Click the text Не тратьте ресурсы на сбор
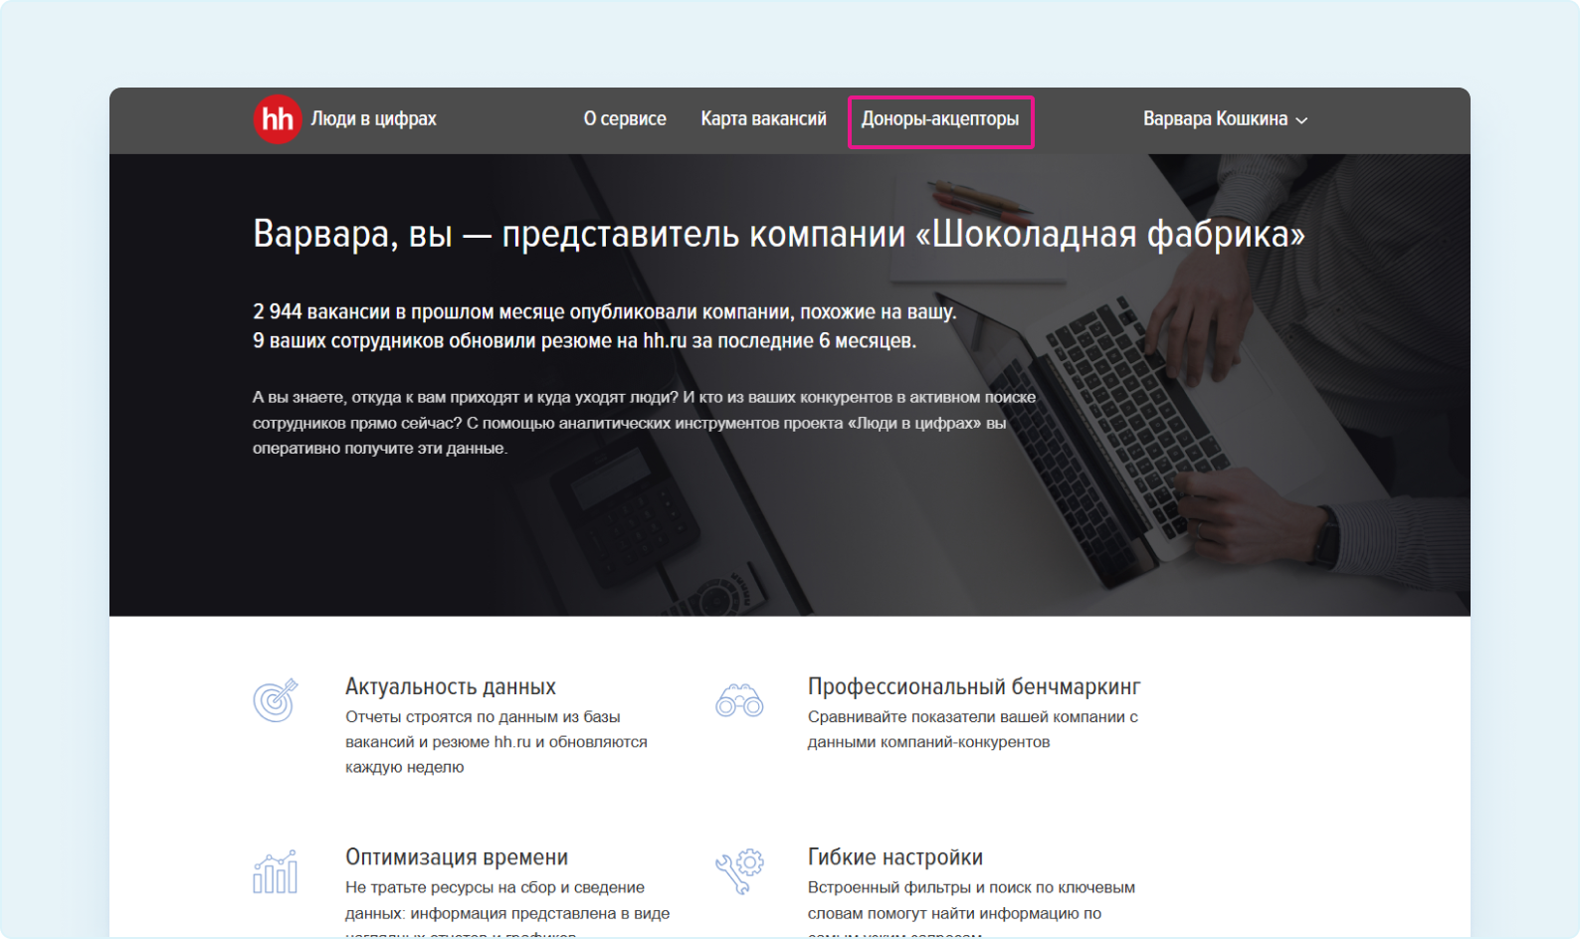 pos(507,909)
